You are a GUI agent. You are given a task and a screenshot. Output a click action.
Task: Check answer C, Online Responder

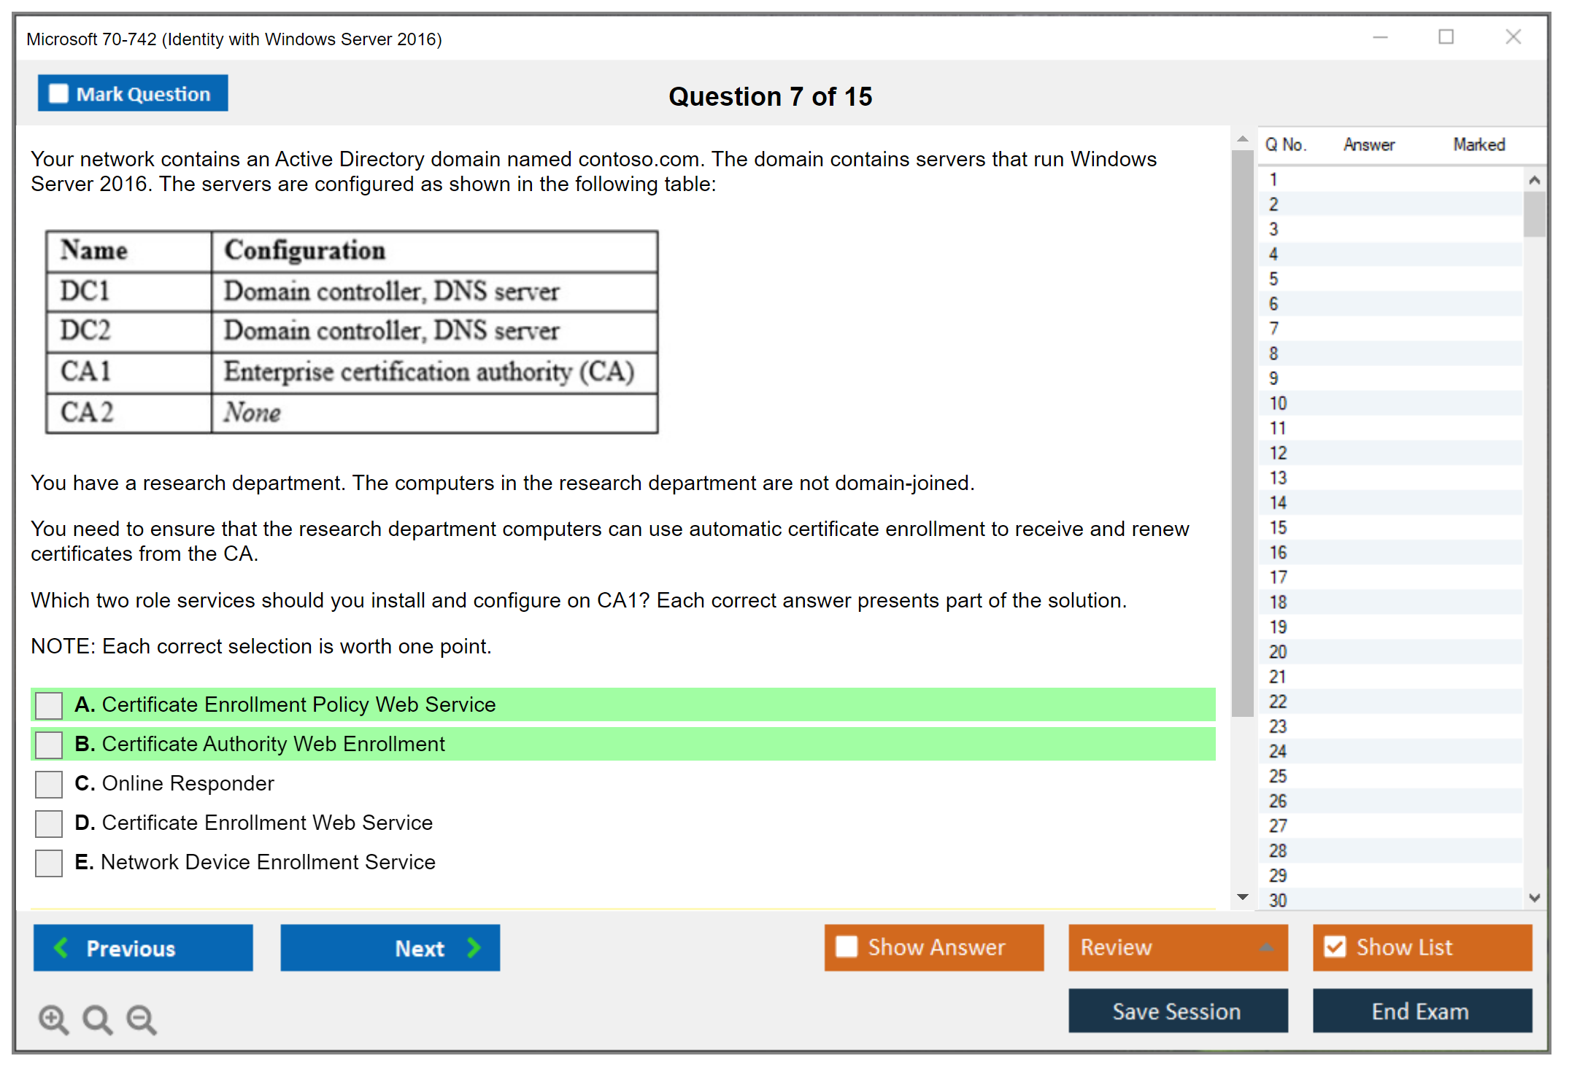[x=49, y=784]
